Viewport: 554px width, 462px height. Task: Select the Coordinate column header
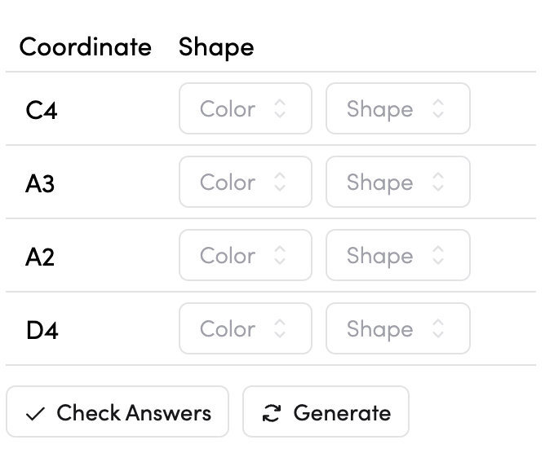[86, 46]
